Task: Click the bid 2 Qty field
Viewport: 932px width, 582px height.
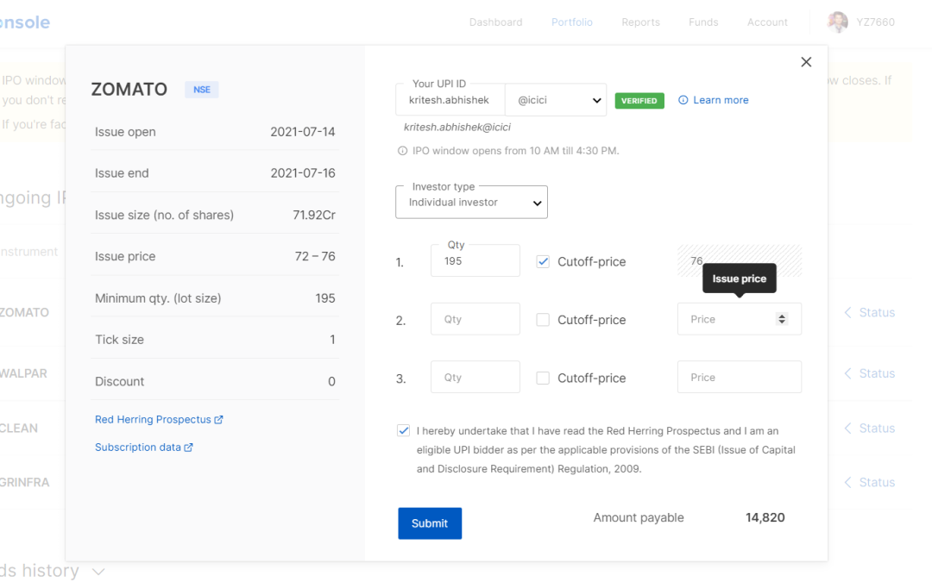Action: [475, 319]
